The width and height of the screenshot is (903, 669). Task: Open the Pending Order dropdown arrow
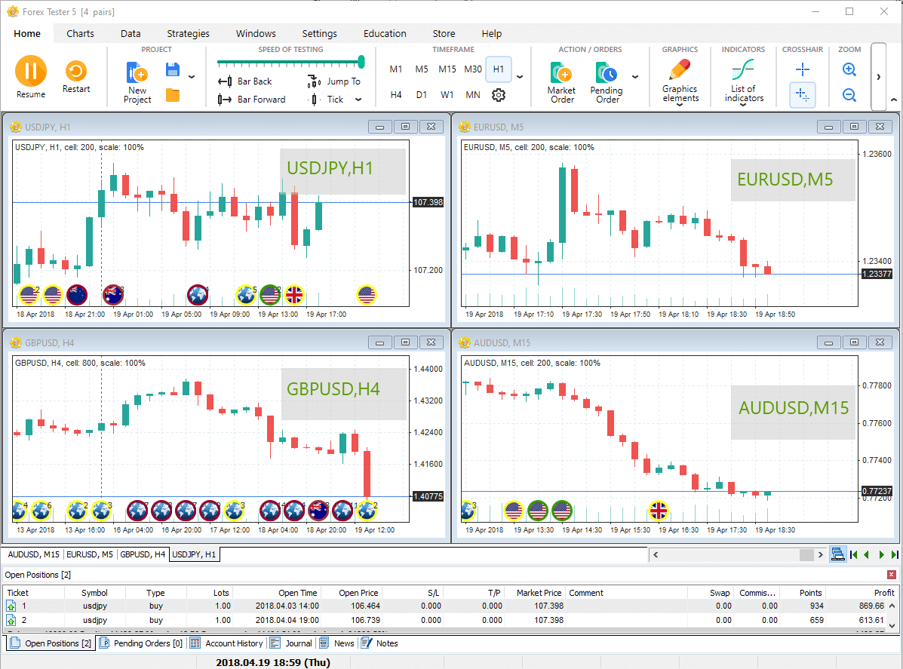point(635,77)
